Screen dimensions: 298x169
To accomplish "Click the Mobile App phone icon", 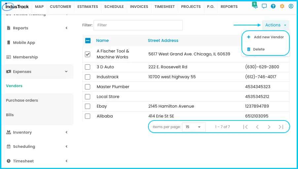I will [9, 43].
